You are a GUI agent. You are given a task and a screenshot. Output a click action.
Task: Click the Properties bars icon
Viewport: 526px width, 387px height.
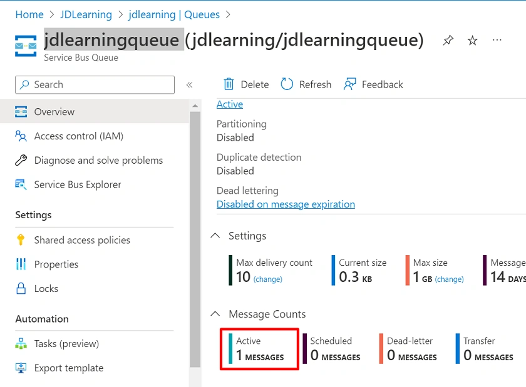(21, 264)
